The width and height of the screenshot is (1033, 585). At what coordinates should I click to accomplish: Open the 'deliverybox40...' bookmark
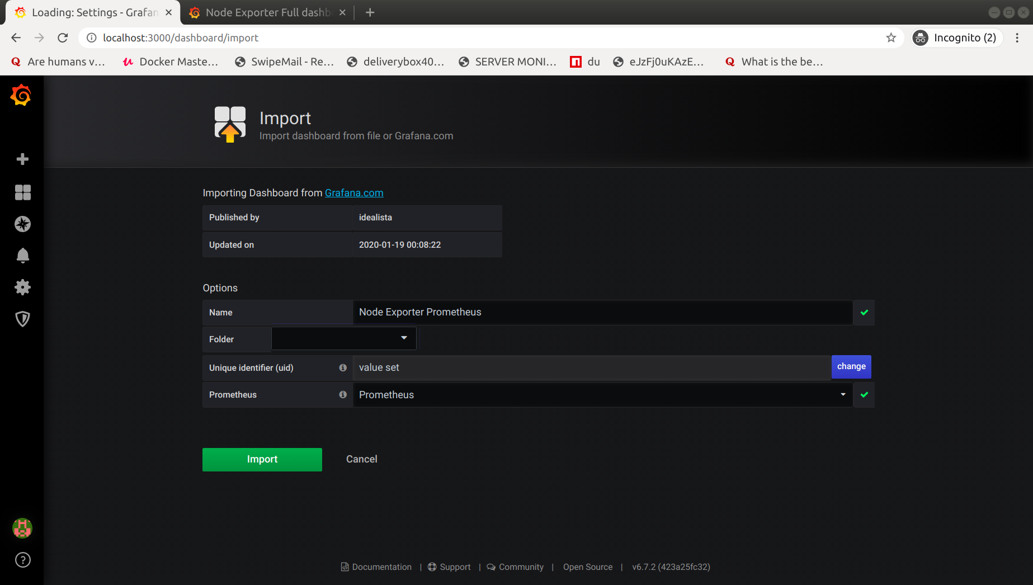point(395,62)
